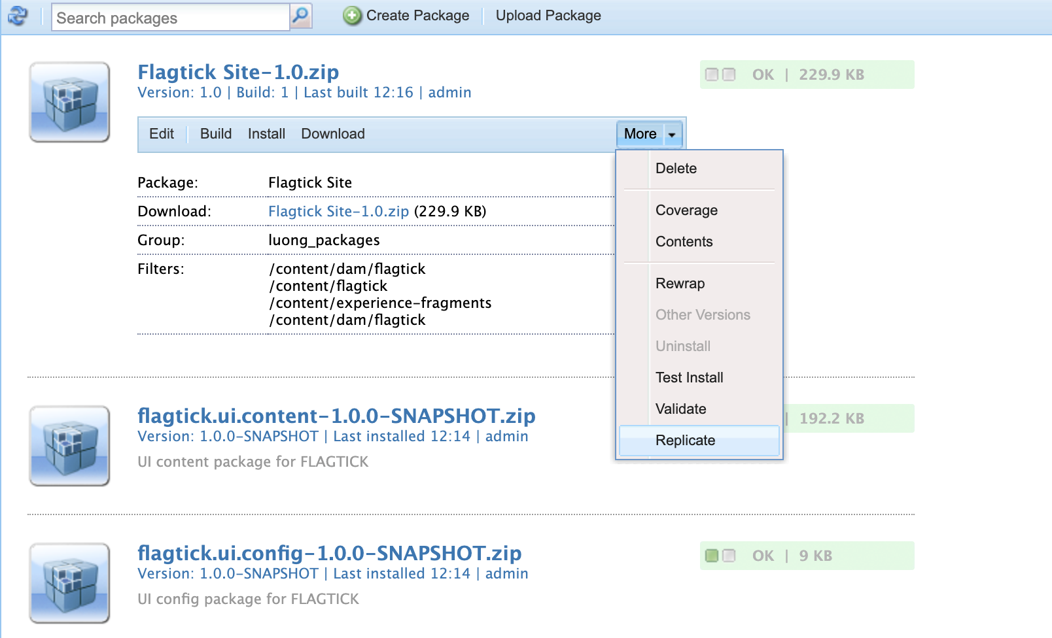Click the flagtick.ui.content package cube icon
This screenshot has height=638, width=1052.
coord(69,446)
